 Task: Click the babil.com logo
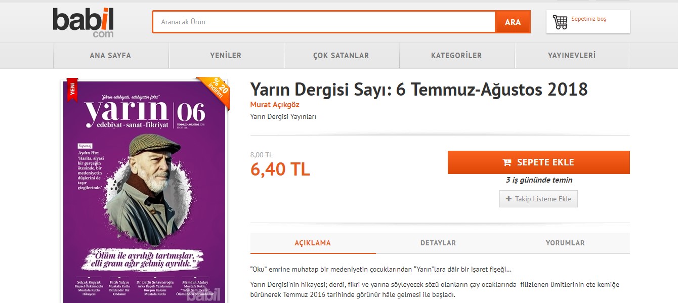pos(83,23)
